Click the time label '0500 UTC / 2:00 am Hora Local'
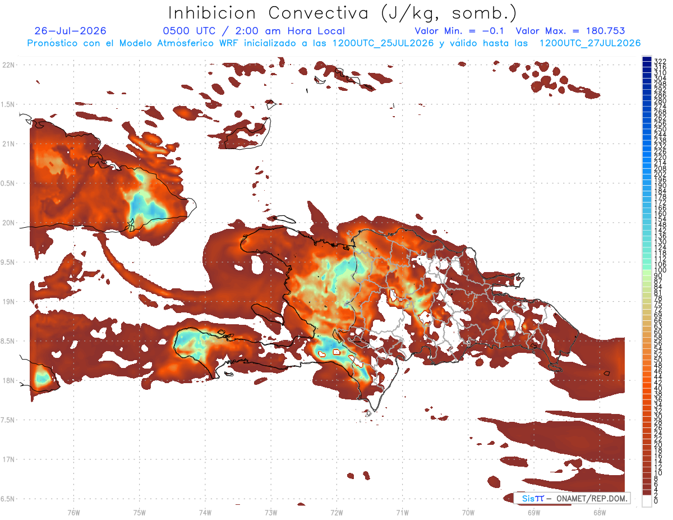Image resolution: width=673 pixels, height=520 pixels. (253, 31)
